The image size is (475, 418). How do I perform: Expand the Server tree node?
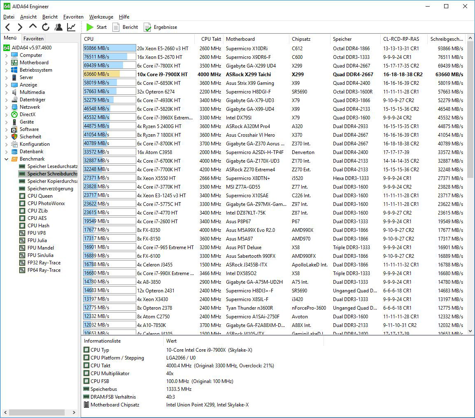click(6, 77)
